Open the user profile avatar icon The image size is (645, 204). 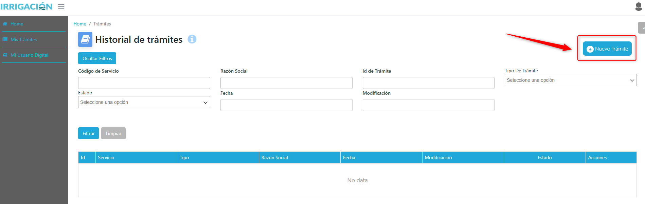coord(639,6)
